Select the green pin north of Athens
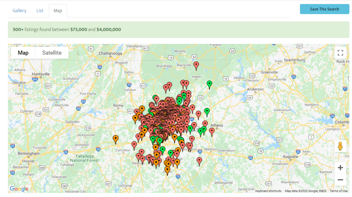Viewport: 352px width, 197px height. point(207,112)
